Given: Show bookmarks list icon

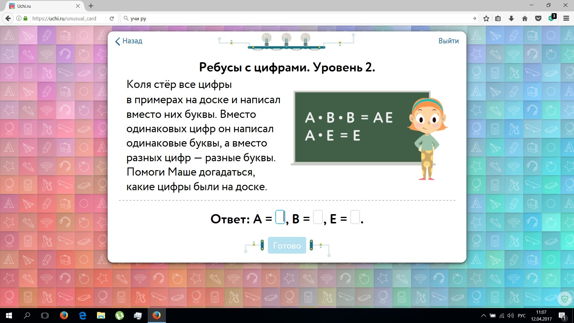Looking at the screenshot, I should 498,19.
